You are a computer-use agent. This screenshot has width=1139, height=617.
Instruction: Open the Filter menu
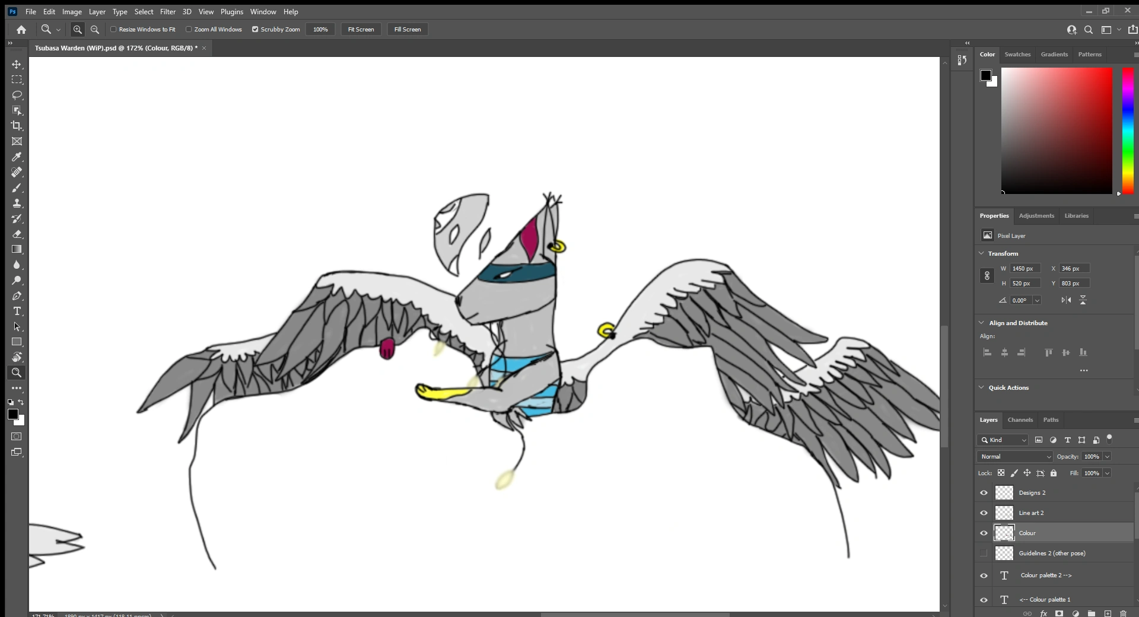pos(168,11)
